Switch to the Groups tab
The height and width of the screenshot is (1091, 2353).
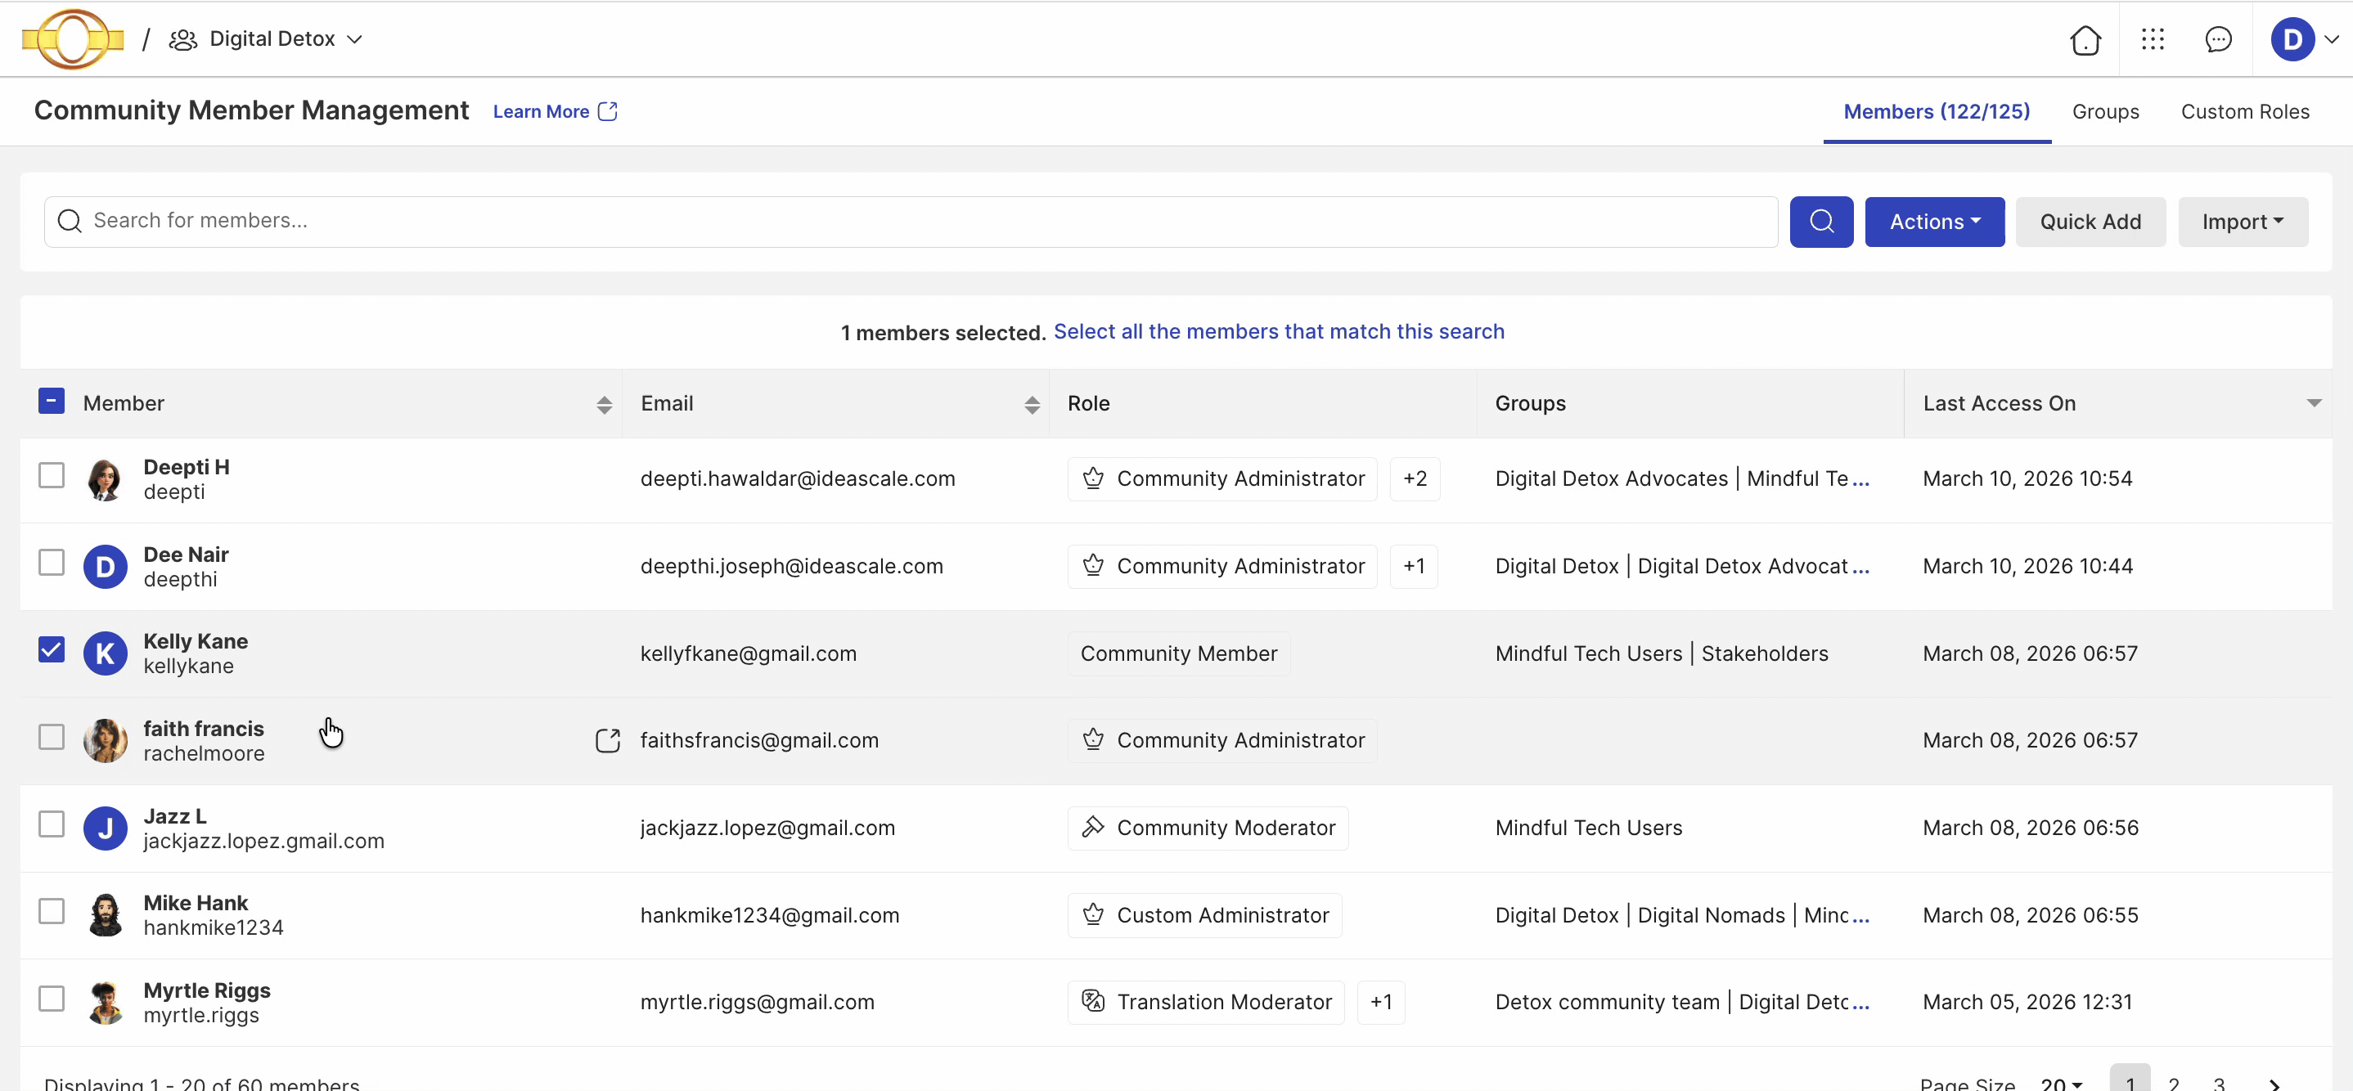[2104, 111]
